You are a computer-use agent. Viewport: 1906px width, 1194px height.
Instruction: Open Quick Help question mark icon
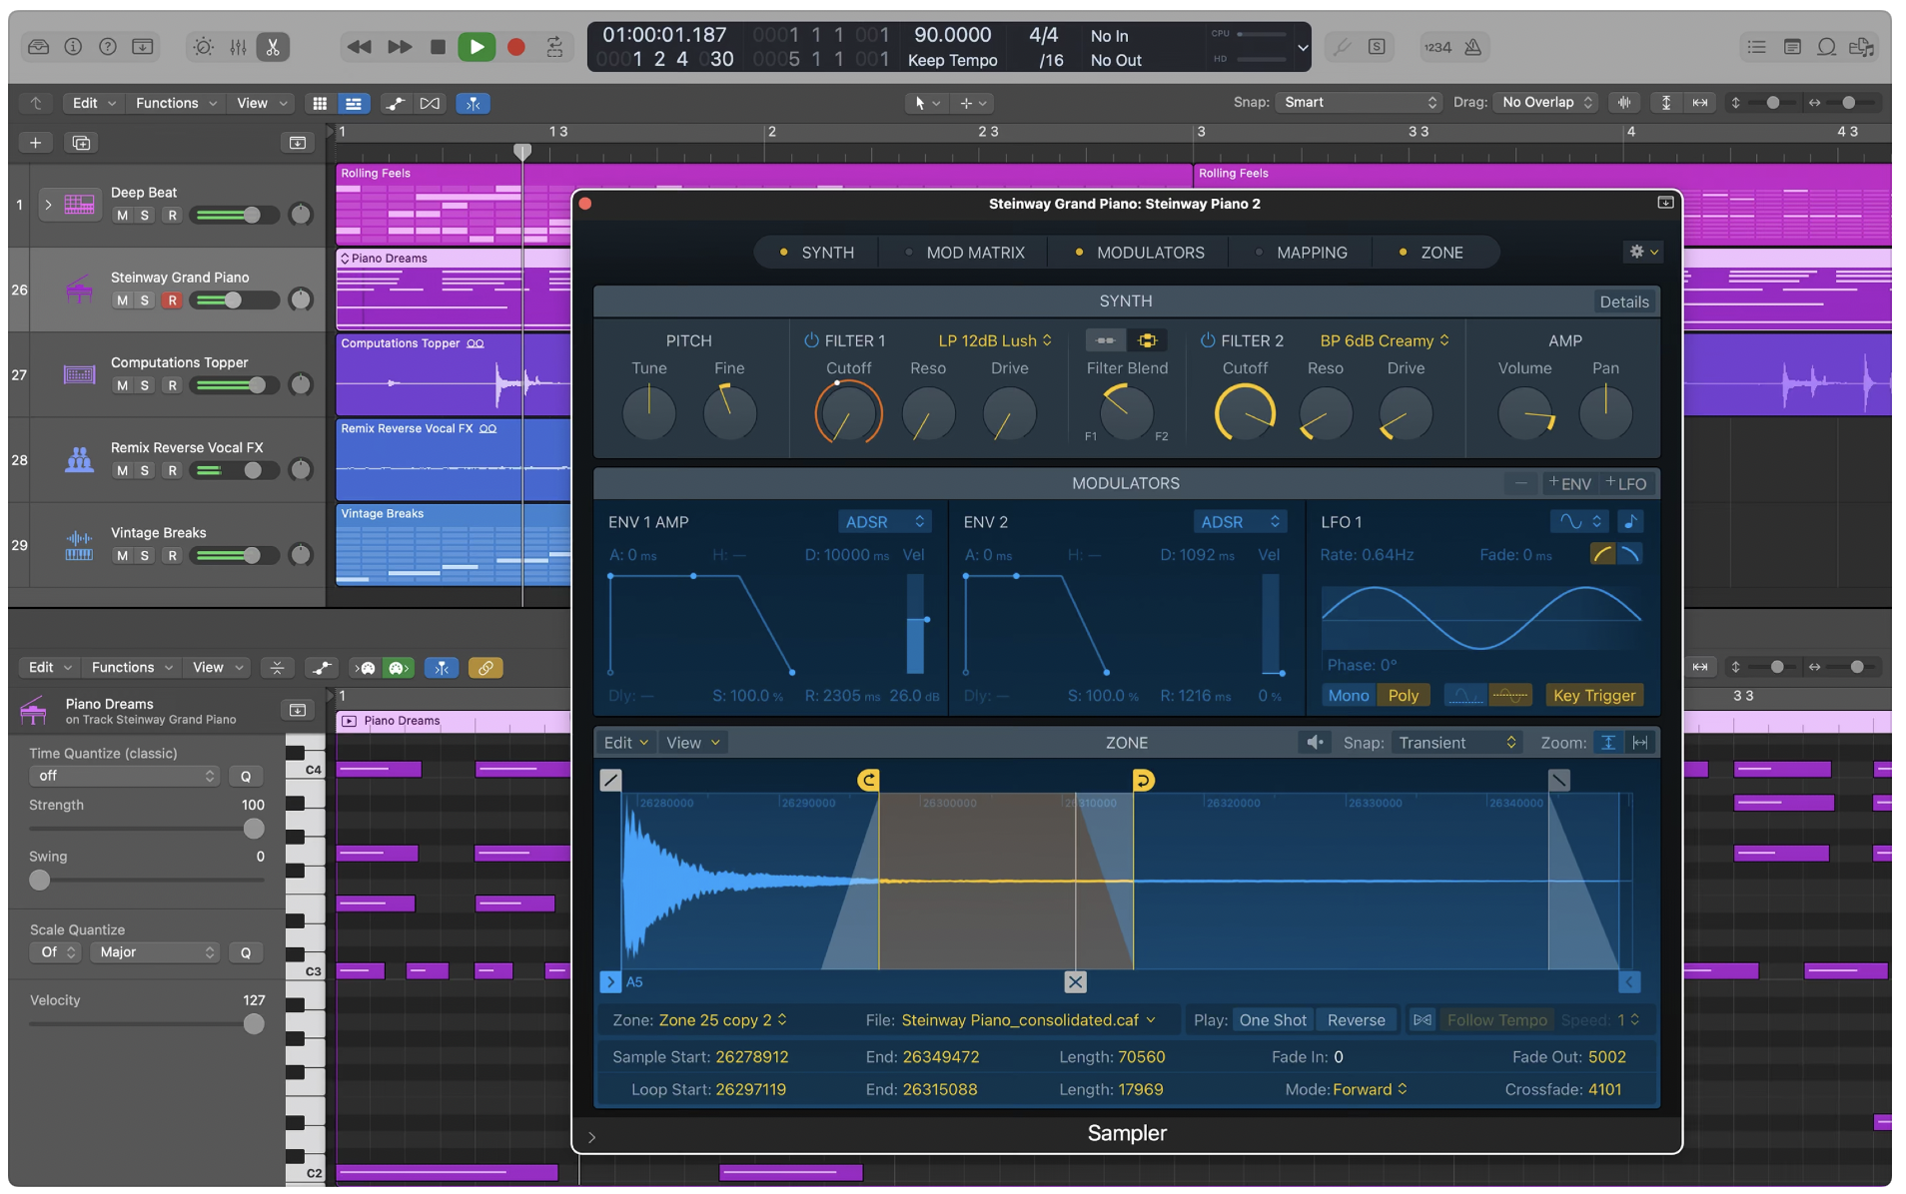coord(108,47)
